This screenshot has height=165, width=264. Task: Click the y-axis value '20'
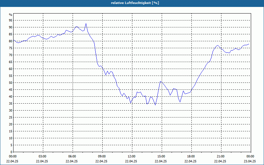click(x=11, y=124)
